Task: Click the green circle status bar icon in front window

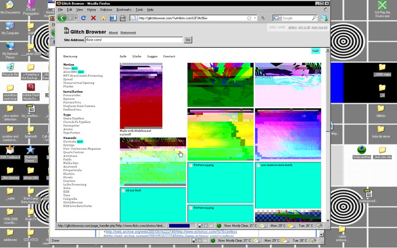Action: [x=219, y=226]
